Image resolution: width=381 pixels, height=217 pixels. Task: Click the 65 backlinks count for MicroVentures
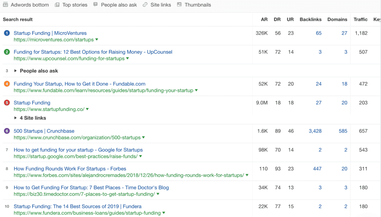pyautogui.click(x=319, y=33)
